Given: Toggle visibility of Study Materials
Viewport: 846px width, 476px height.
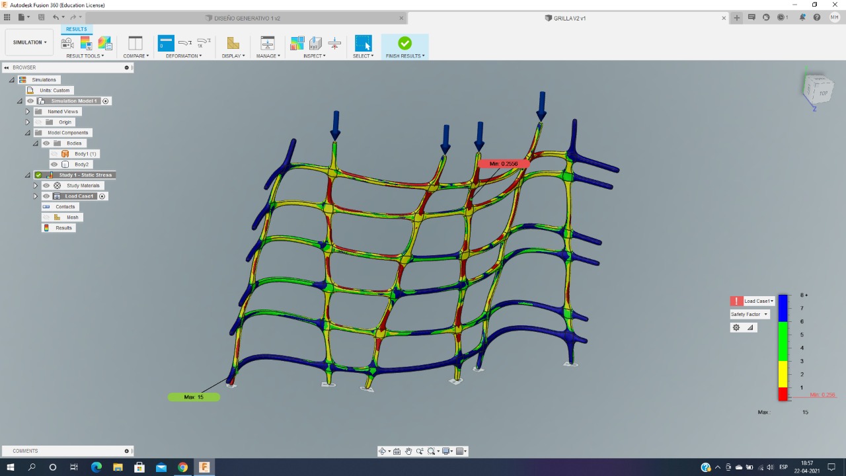Looking at the screenshot, I should tap(46, 186).
